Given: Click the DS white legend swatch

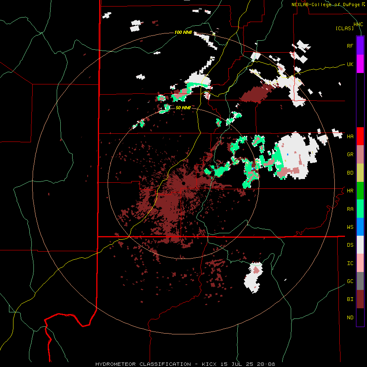Looking at the screenshot, I should click(x=360, y=245).
